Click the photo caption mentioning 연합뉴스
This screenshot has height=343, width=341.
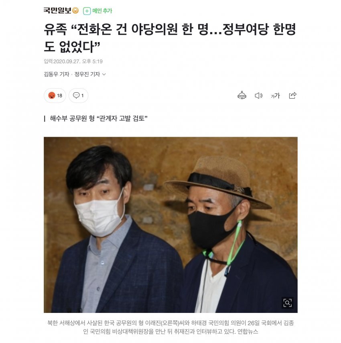pyautogui.click(x=170, y=327)
